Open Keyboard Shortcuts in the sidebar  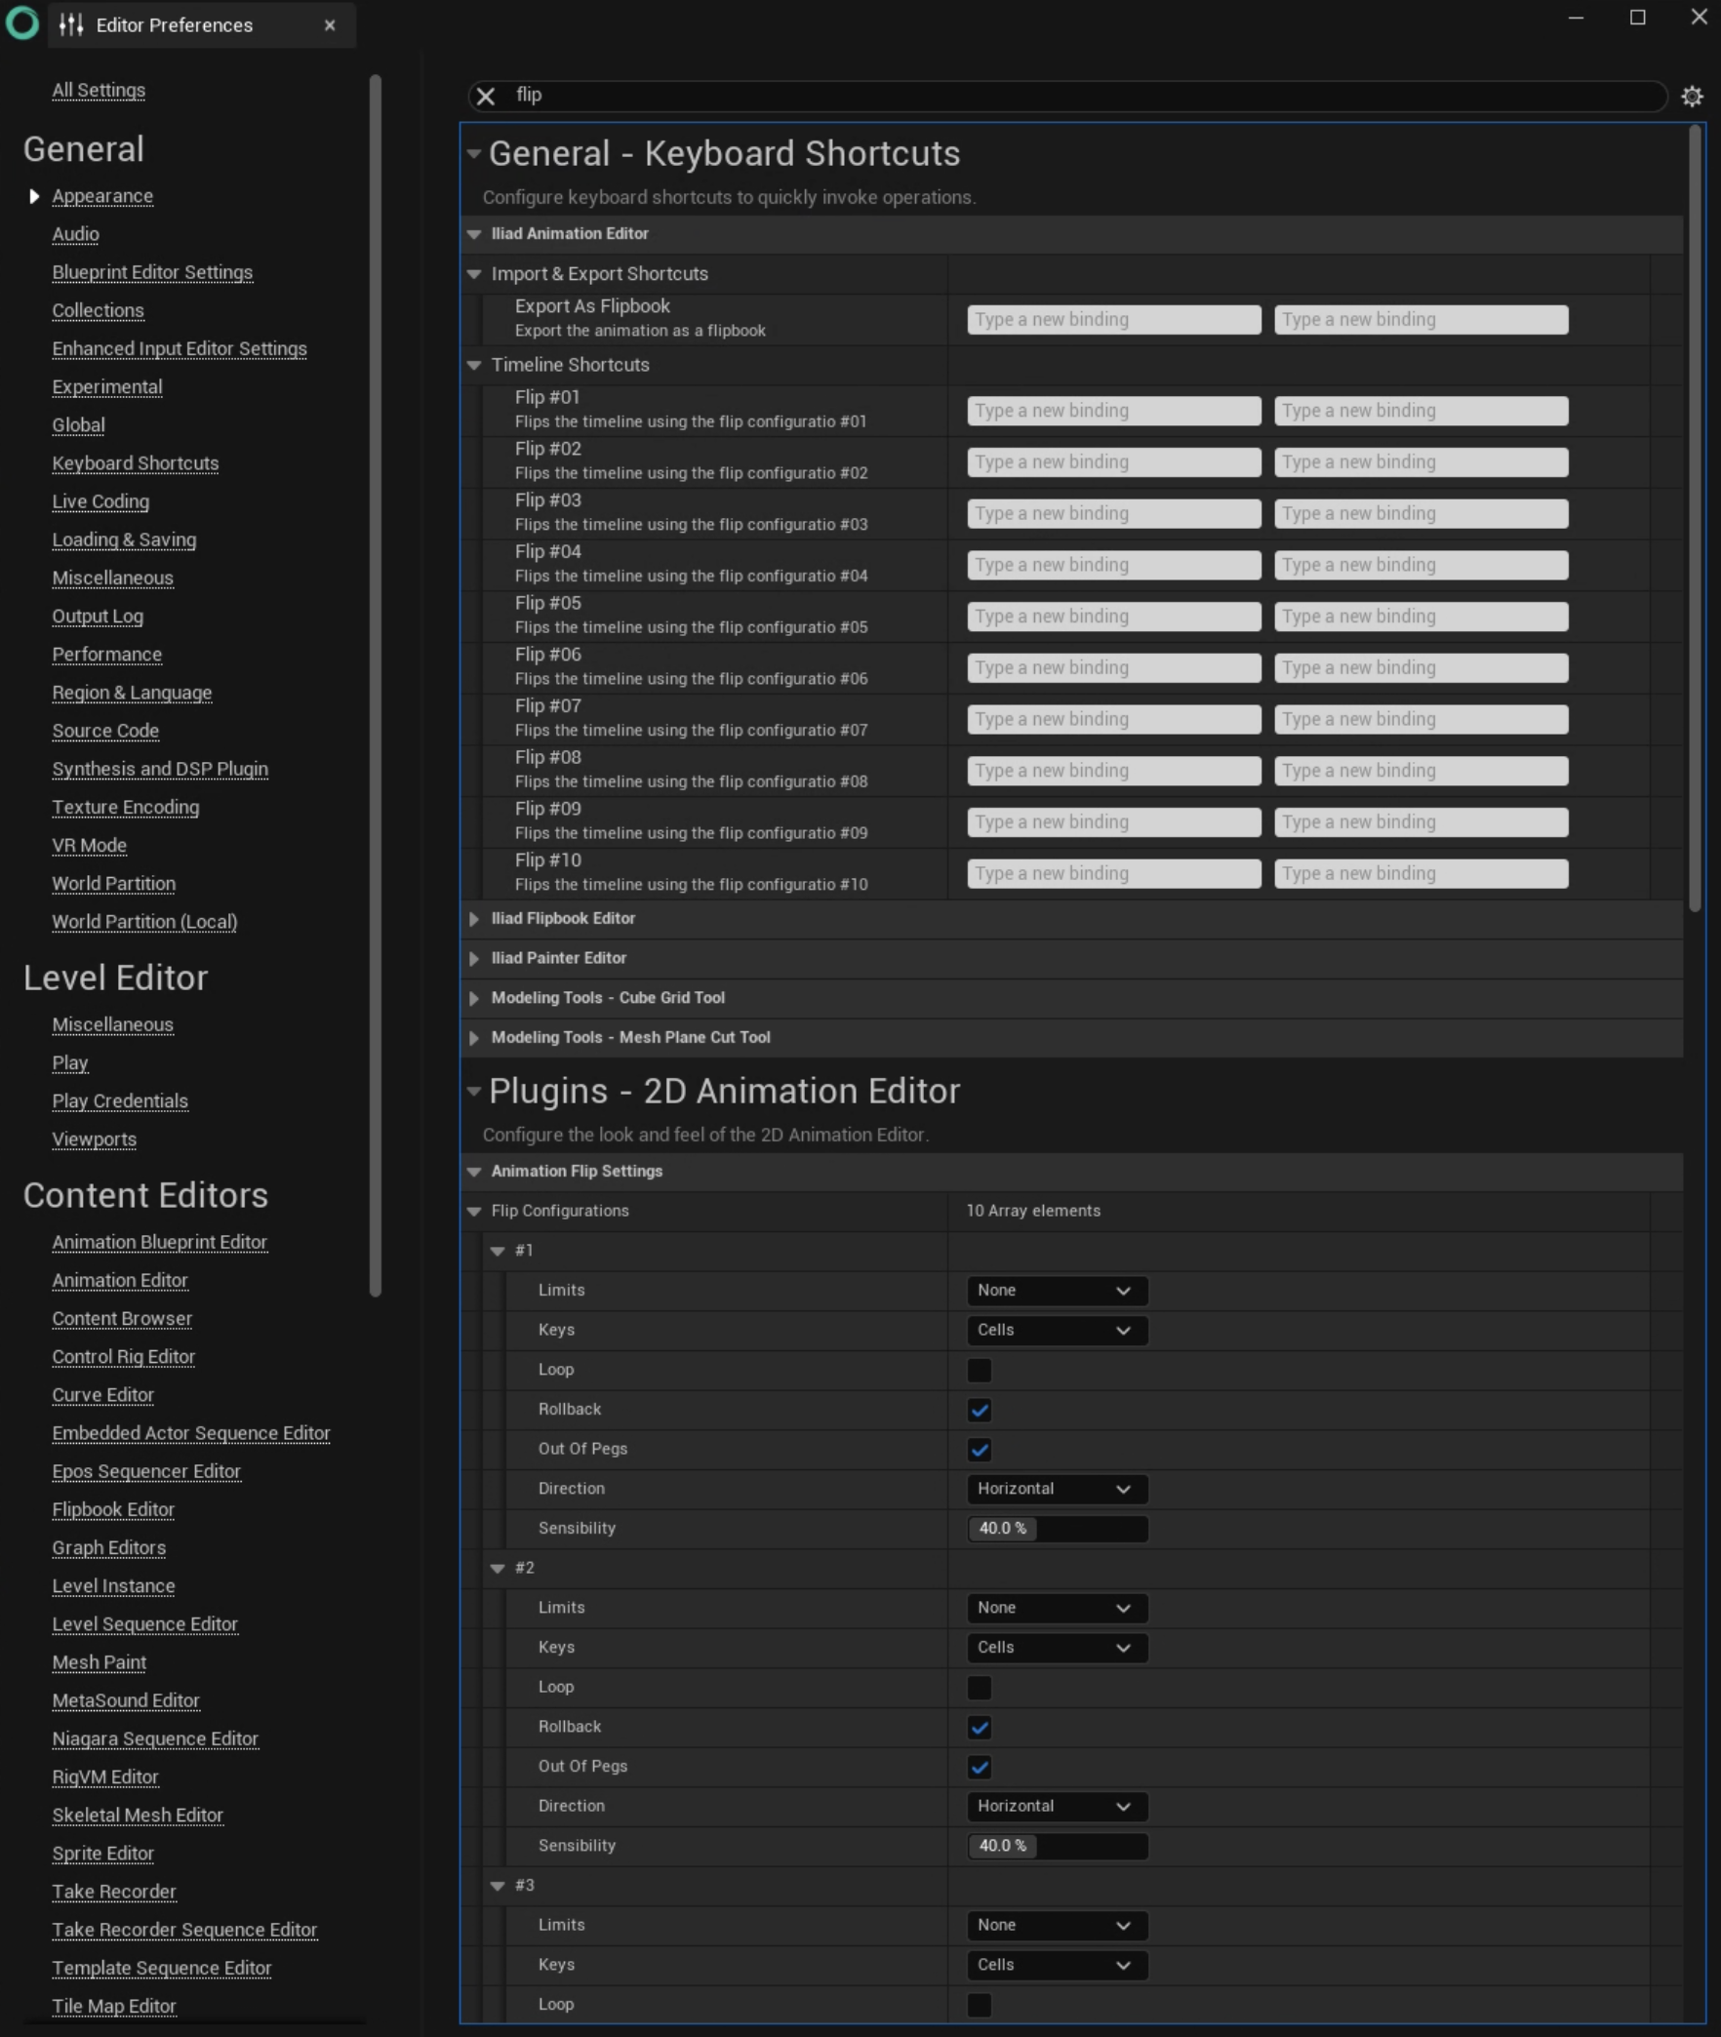click(x=135, y=463)
